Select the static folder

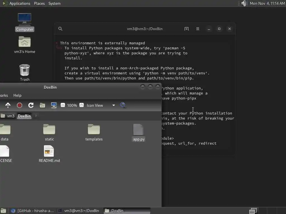point(49,132)
